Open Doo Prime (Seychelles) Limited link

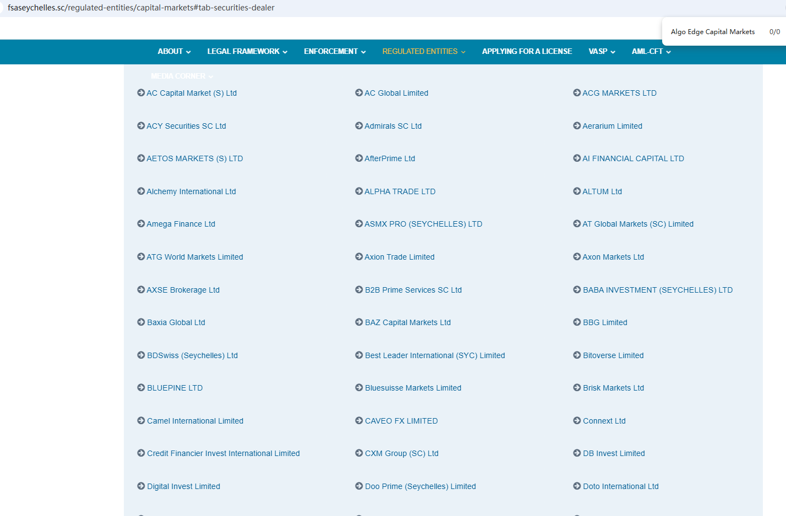(x=420, y=486)
